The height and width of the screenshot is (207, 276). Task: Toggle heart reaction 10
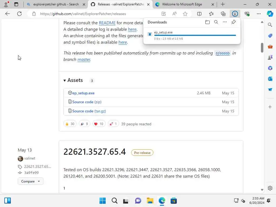pos(99,124)
